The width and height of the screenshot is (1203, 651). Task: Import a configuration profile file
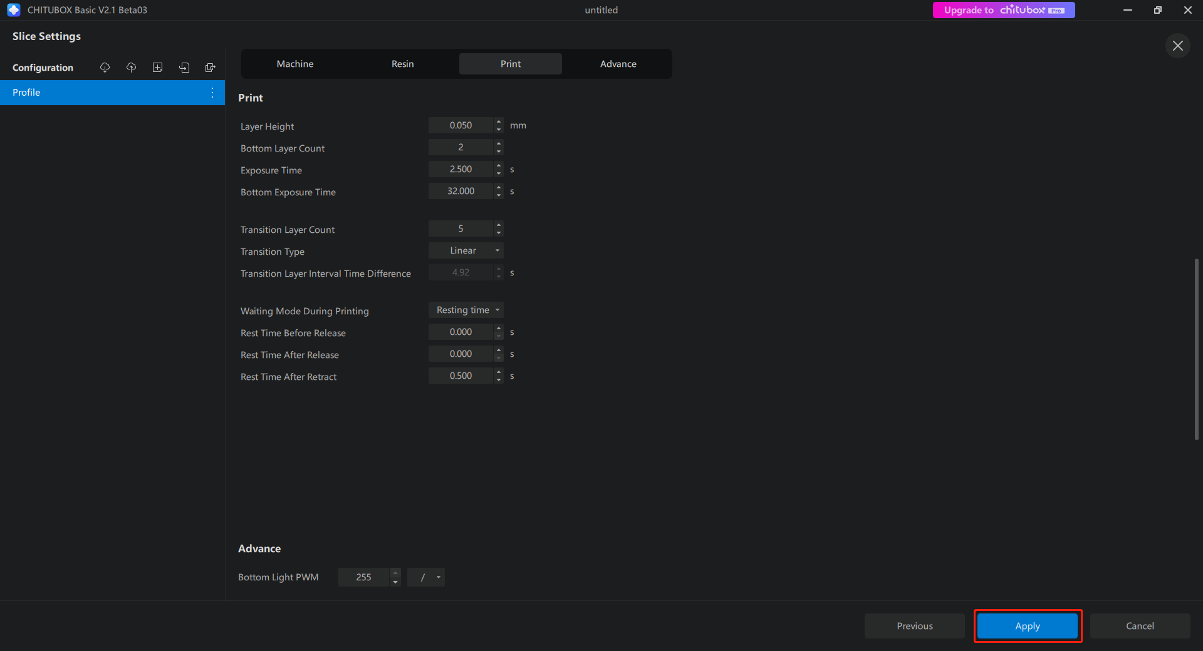click(x=184, y=68)
